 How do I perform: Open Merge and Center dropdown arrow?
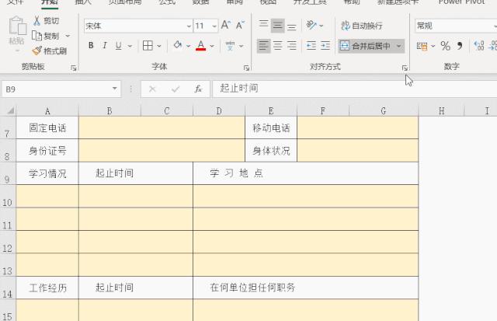click(398, 46)
